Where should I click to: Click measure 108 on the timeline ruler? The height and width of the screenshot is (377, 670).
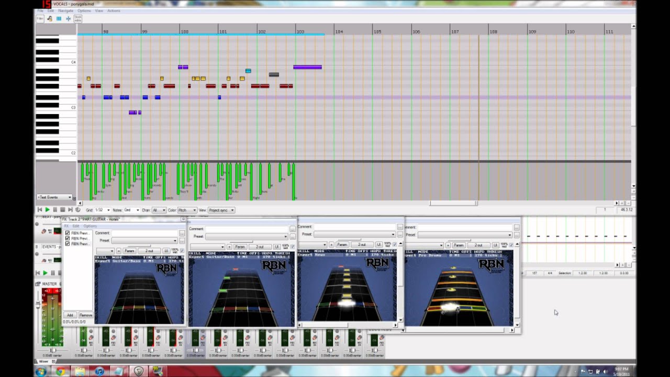point(493,31)
